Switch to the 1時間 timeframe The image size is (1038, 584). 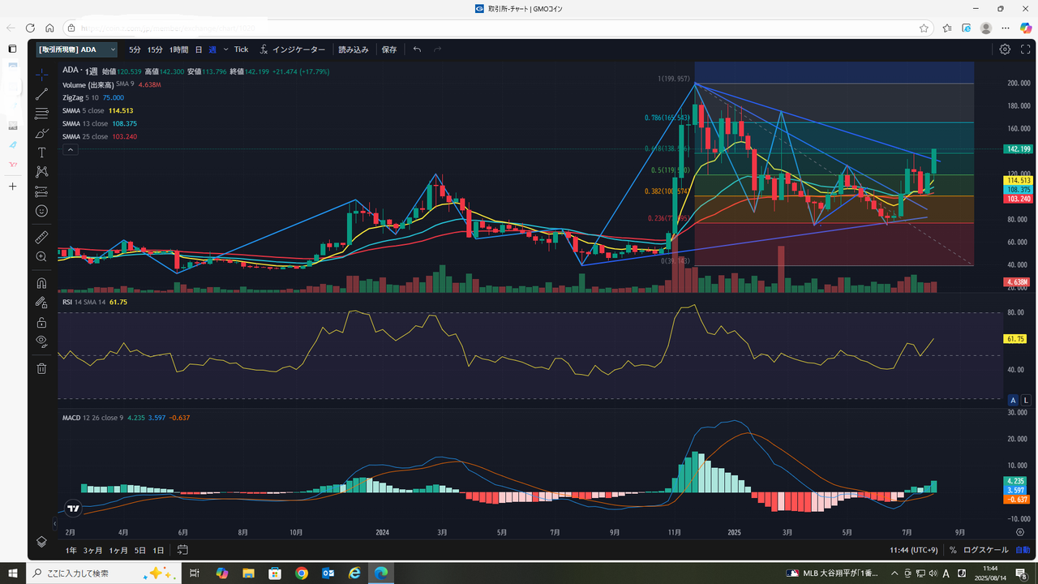pos(179,49)
